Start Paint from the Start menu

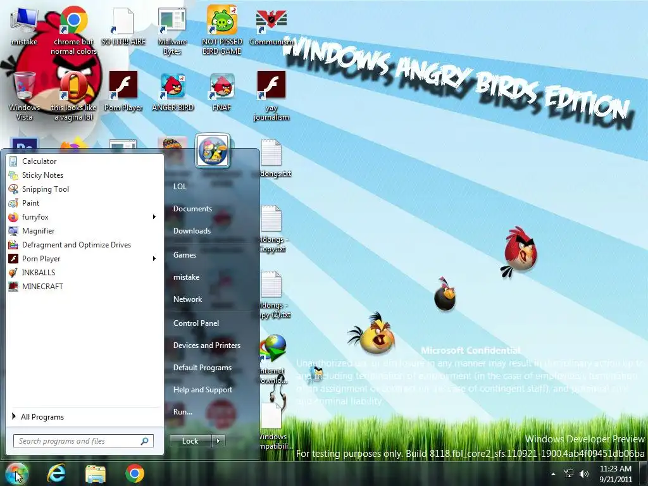(x=85, y=203)
